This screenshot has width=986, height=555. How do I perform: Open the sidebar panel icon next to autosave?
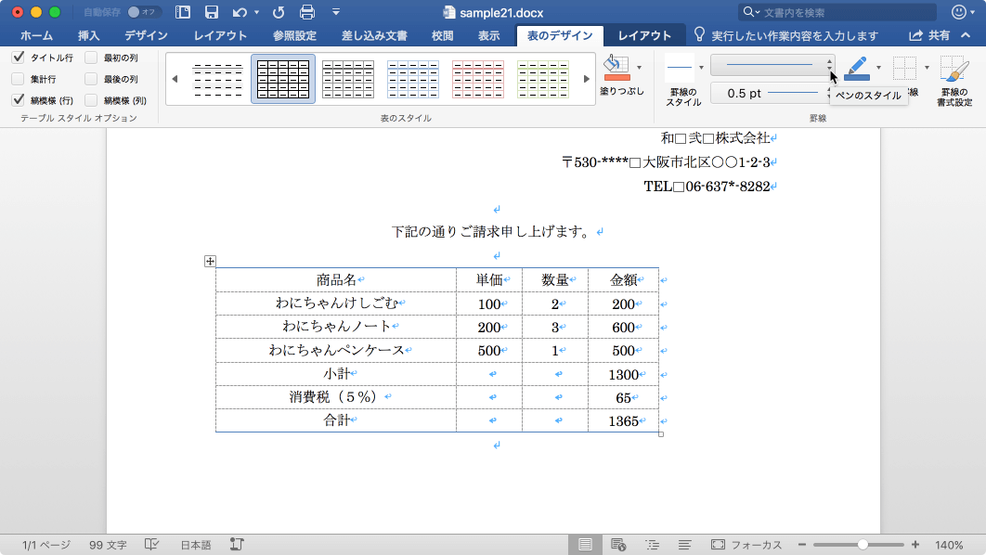(x=182, y=12)
